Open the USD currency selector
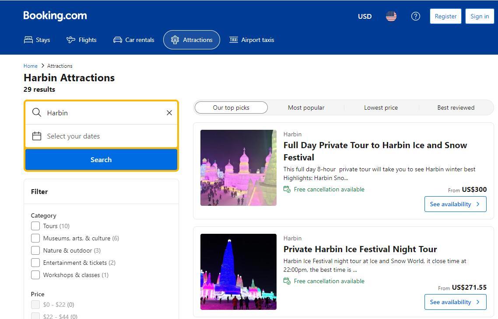498x319 pixels. (365, 16)
